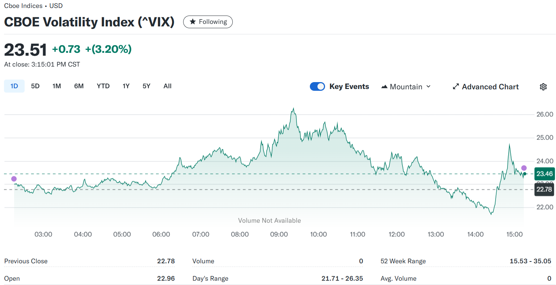
Task: Toggle Key Events switch off
Action: [317, 86]
